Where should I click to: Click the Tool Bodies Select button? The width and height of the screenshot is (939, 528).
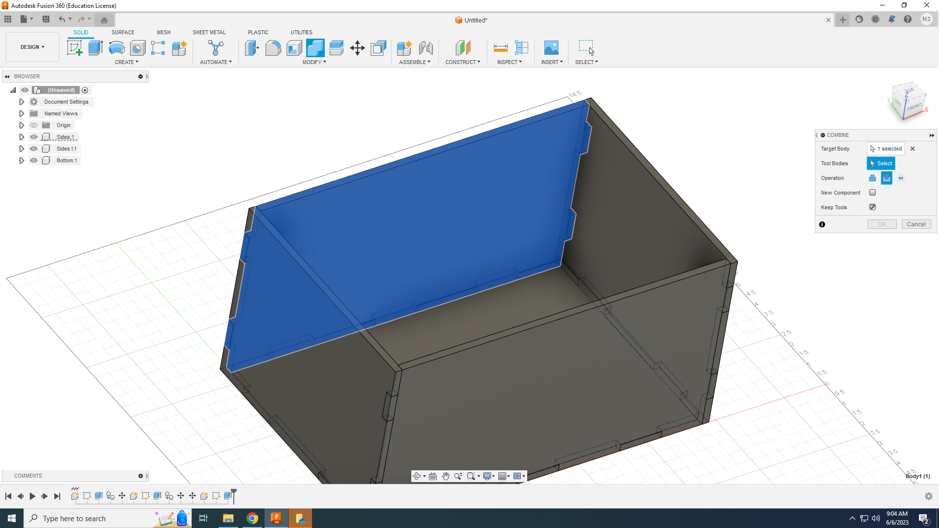pos(881,163)
